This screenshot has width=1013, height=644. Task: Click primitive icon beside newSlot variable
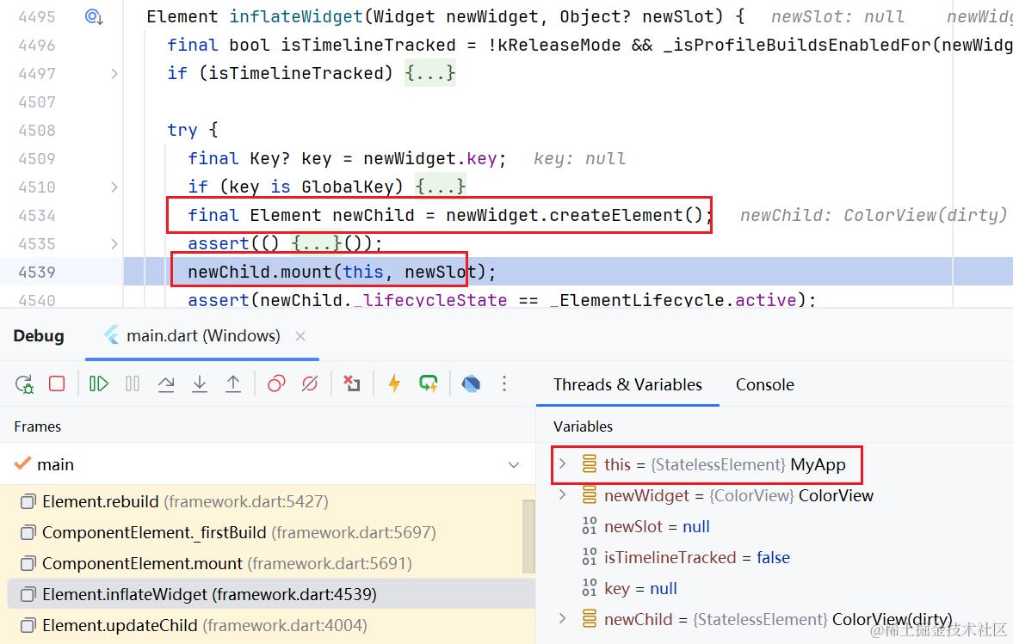coord(590,526)
